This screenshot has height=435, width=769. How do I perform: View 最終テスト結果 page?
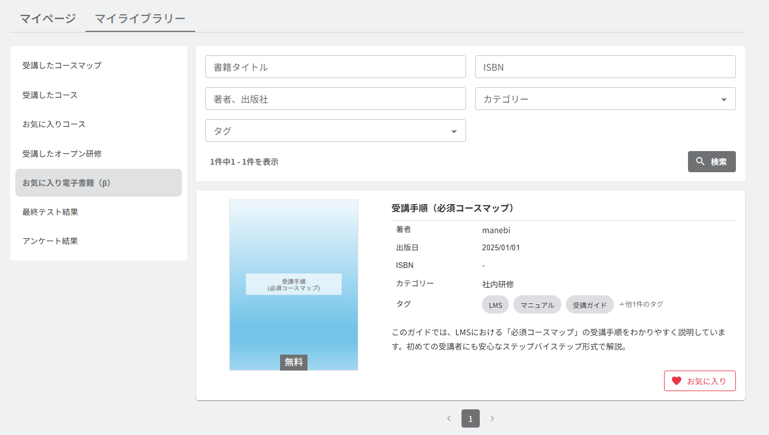(50, 212)
